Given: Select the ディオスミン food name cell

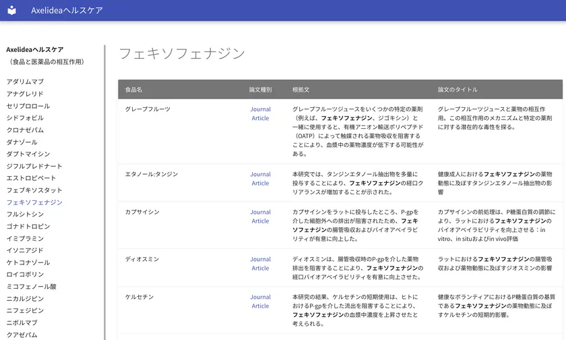Looking at the screenshot, I should [142, 259].
